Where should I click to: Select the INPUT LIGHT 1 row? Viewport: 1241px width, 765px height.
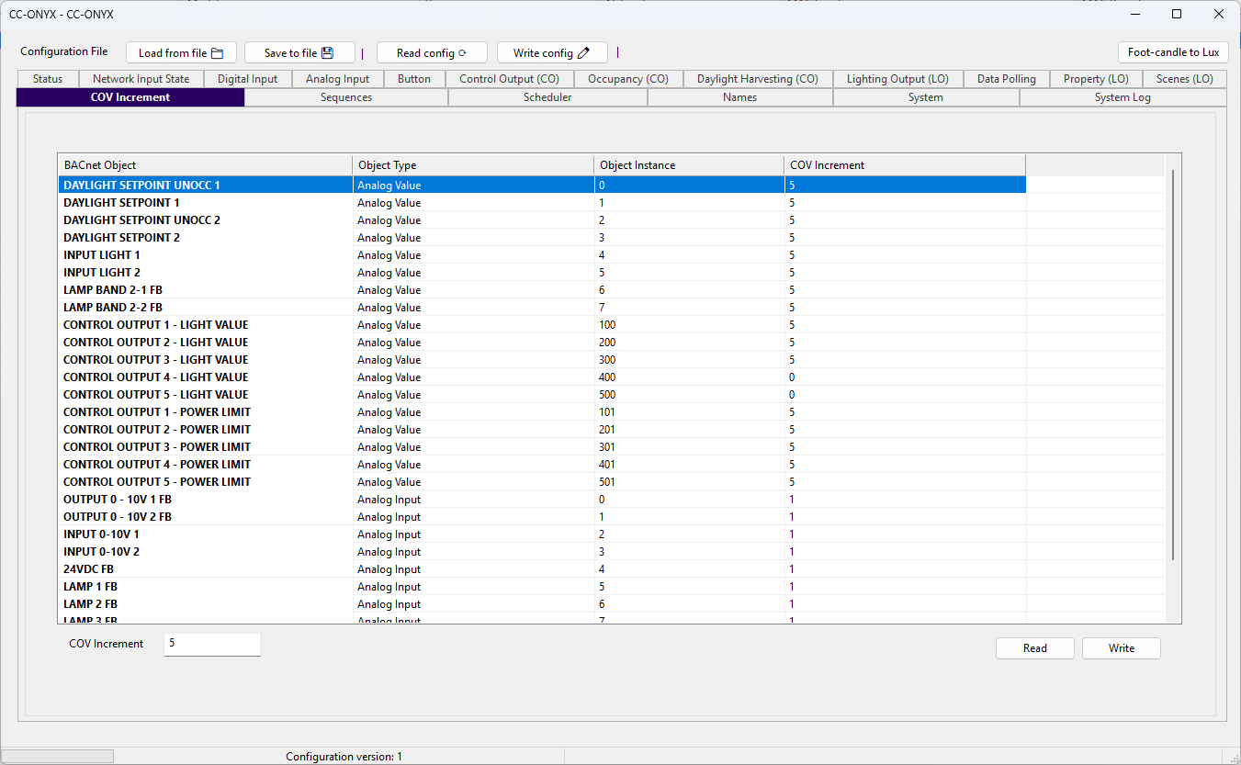(x=542, y=255)
